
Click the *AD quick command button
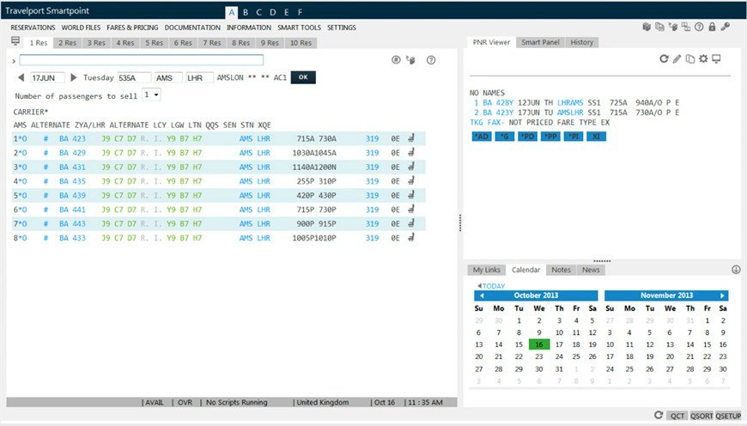pyautogui.click(x=482, y=137)
